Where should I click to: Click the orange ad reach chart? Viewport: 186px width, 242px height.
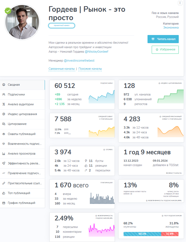[x=171, y=131]
